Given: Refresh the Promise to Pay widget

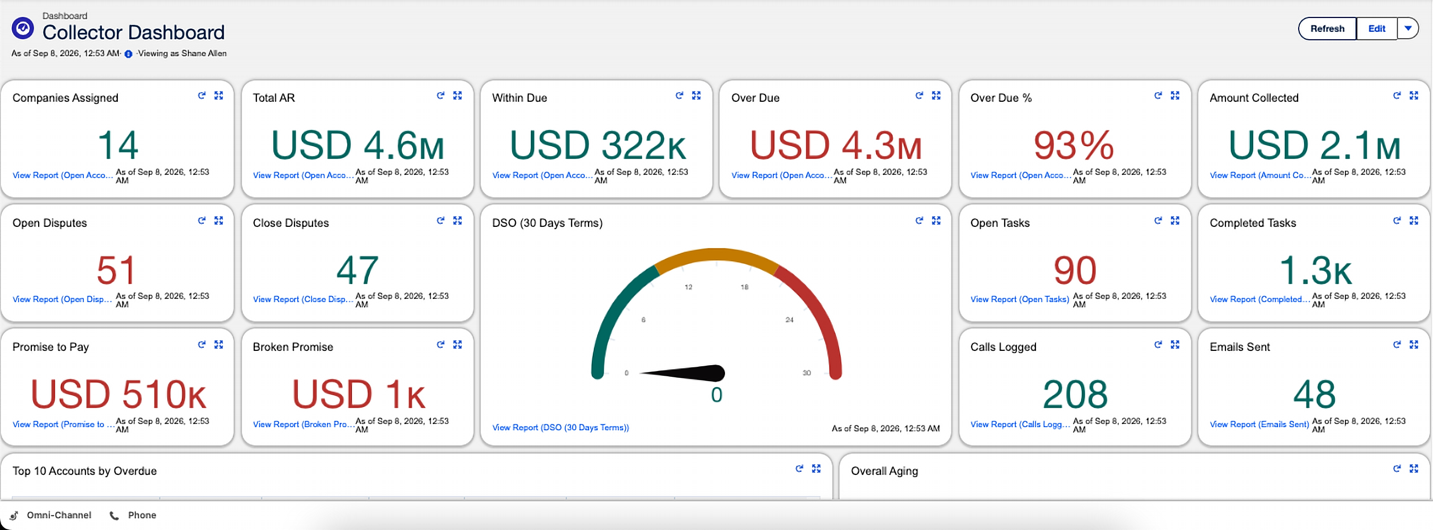Looking at the screenshot, I should [x=201, y=344].
